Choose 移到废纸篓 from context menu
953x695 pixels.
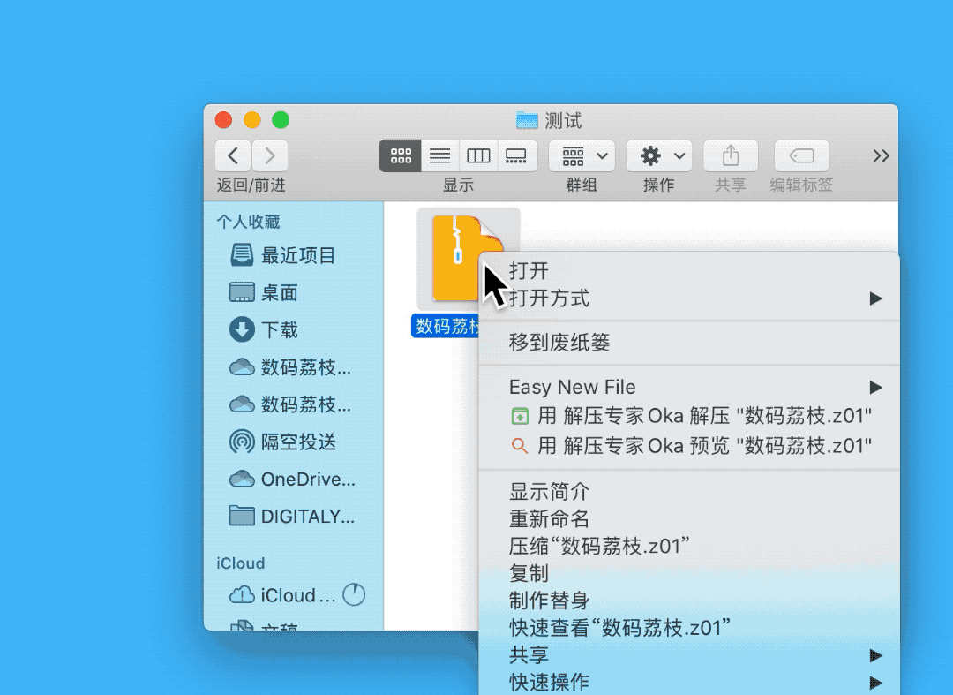559,343
